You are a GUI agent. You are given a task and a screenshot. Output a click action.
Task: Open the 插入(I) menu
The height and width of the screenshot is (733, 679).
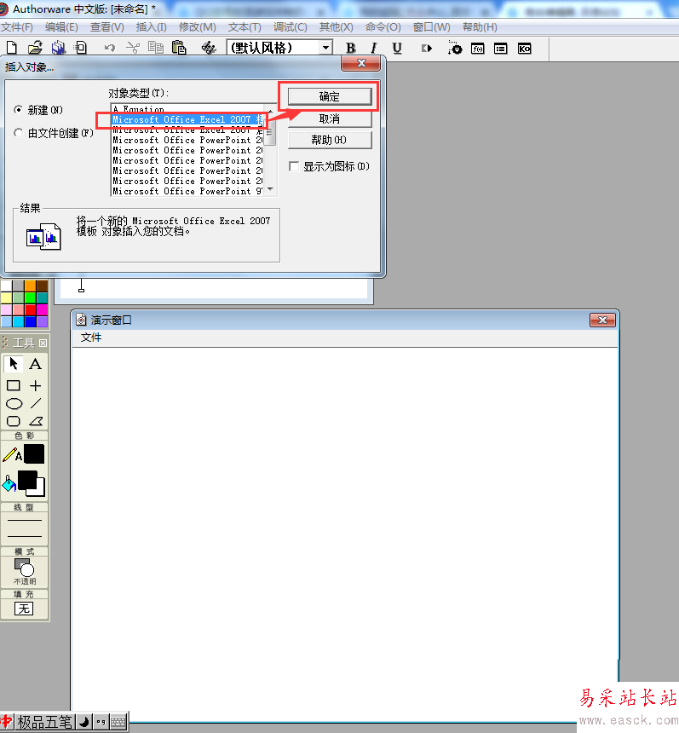tap(151, 27)
